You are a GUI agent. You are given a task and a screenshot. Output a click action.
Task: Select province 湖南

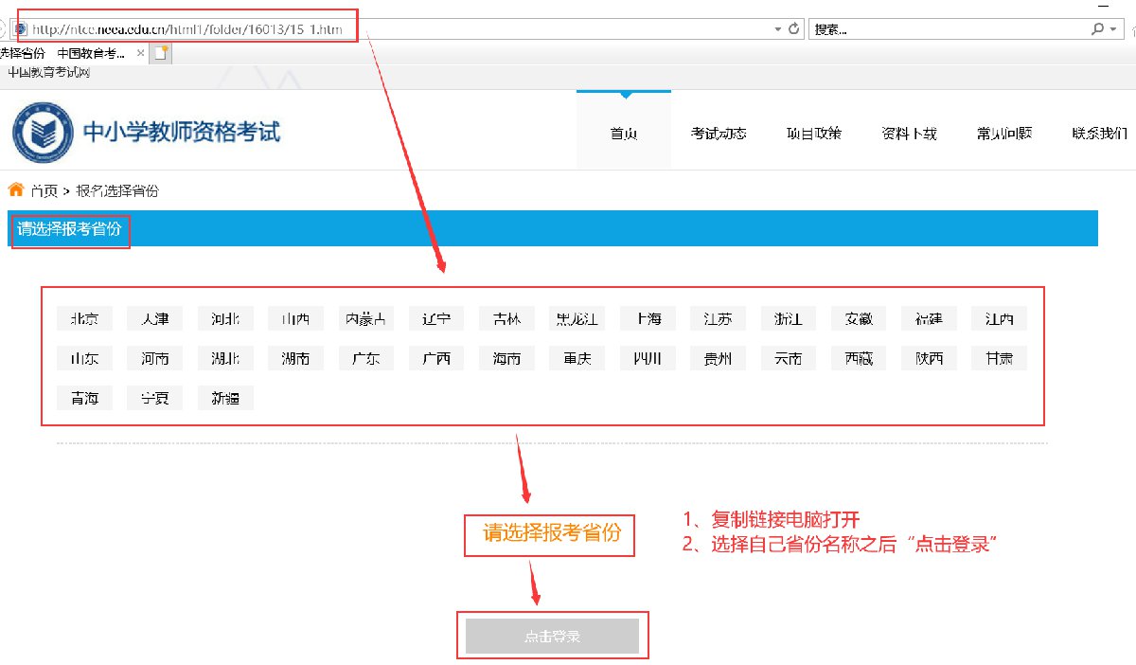(295, 358)
